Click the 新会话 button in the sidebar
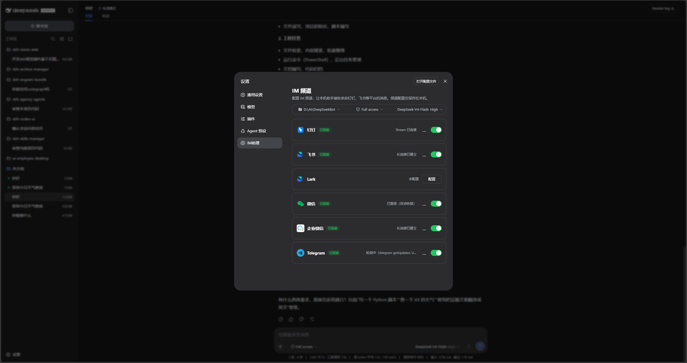Viewport: 687px width, 363px height. [39, 26]
